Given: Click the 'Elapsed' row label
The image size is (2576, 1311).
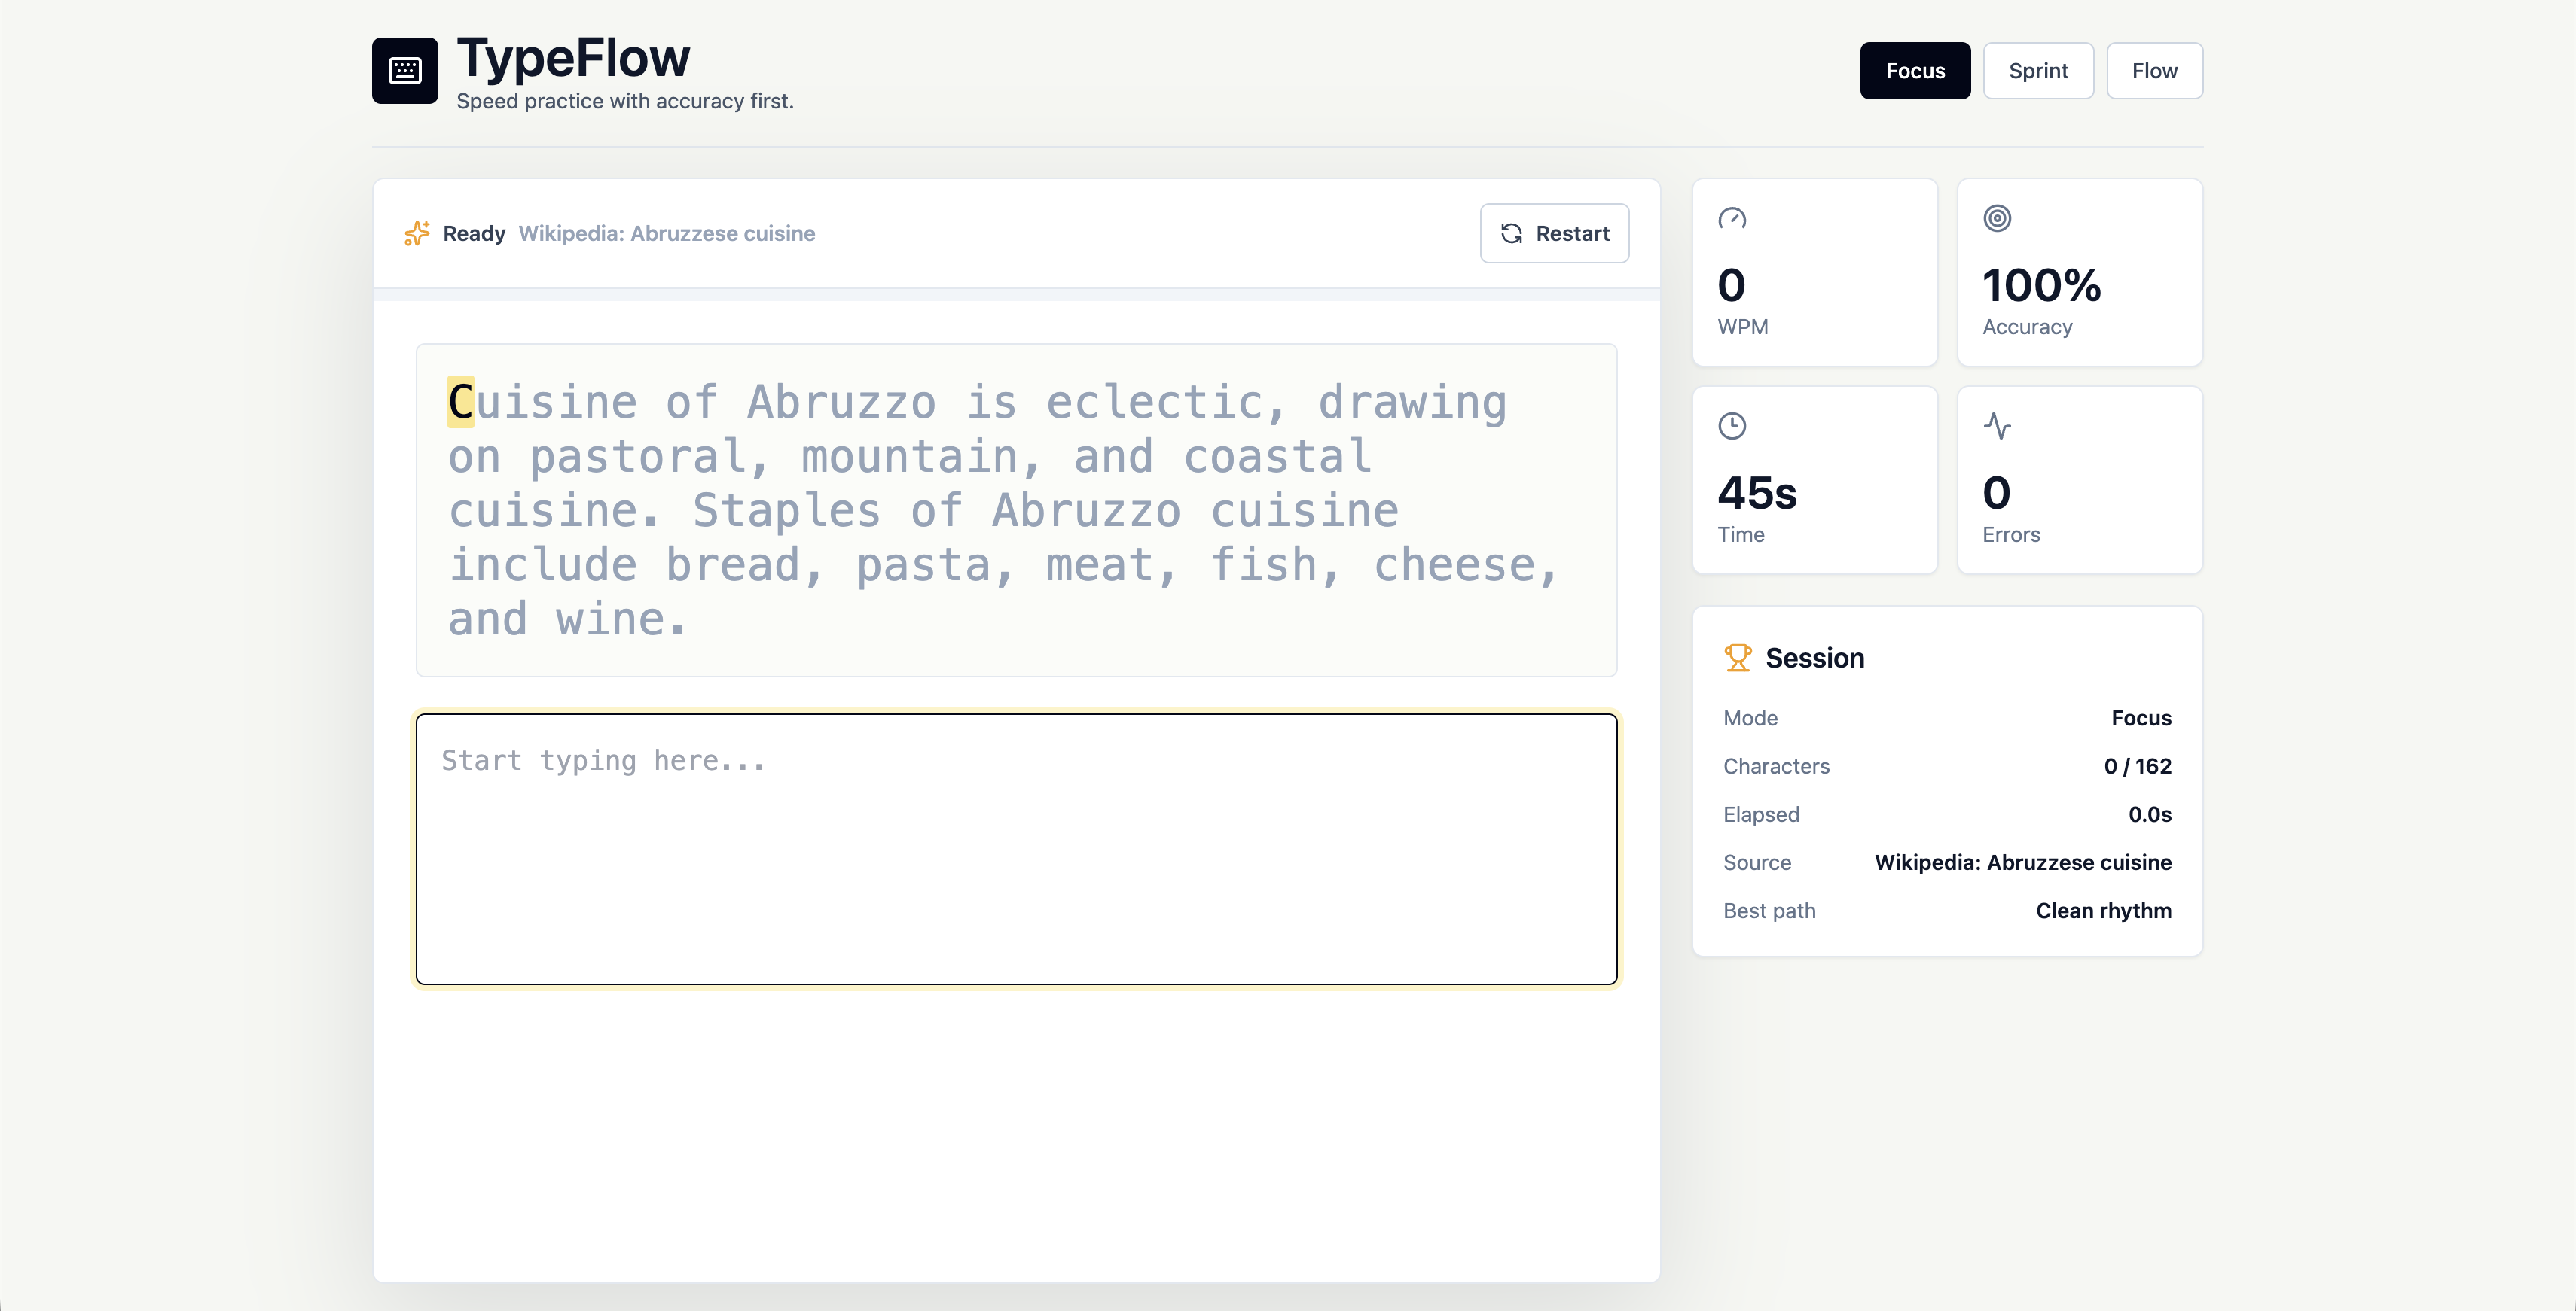Looking at the screenshot, I should coord(1761,814).
